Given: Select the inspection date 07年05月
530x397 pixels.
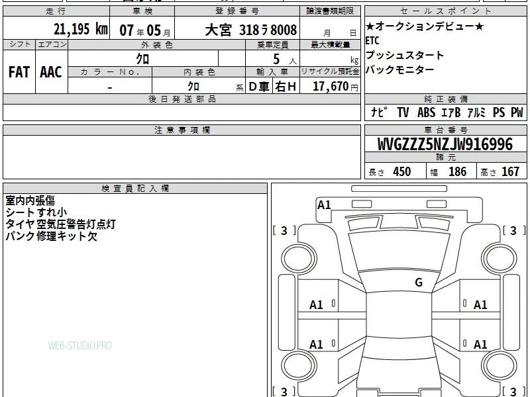Looking at the screenshot, I should [145, 30].
